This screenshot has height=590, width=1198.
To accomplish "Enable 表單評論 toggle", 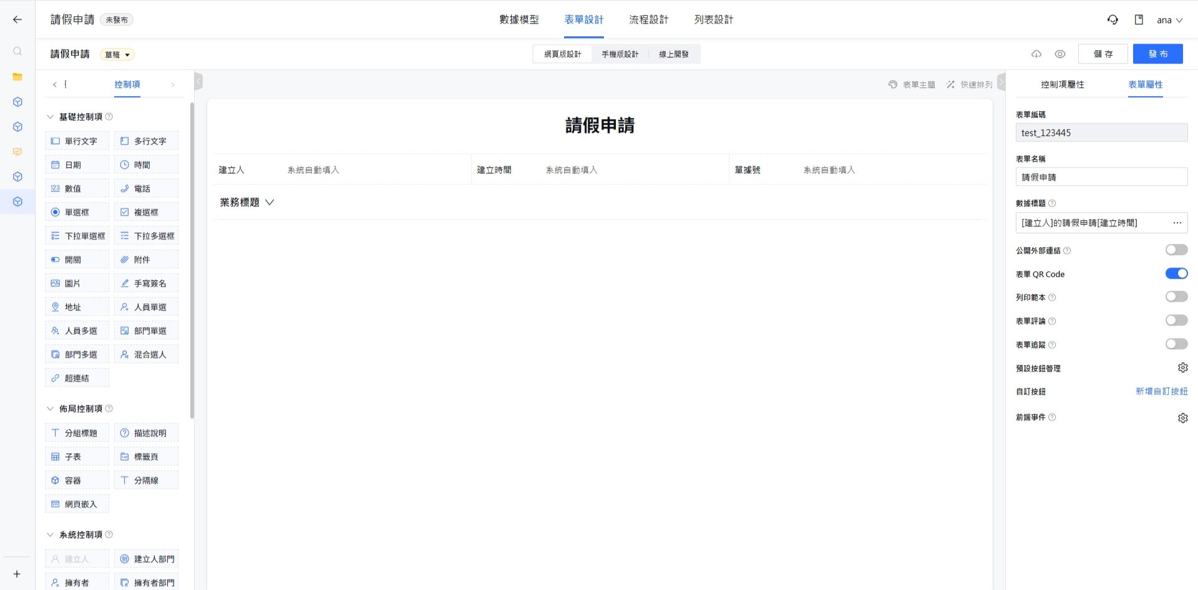I will point(1176,321).
